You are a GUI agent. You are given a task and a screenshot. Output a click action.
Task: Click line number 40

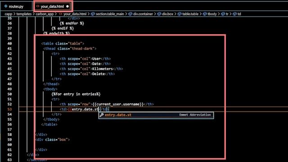click(9, 44)
